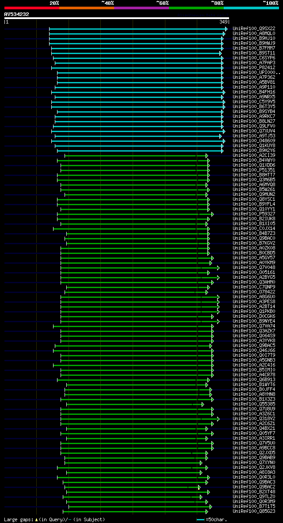Select the UniRef100_B9H2Y6 label
The image size is (283, 523).
tap(254, 150)
